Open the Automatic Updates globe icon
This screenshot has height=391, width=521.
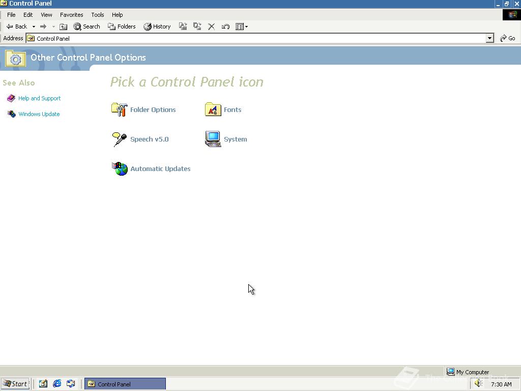tap(120, 169)
